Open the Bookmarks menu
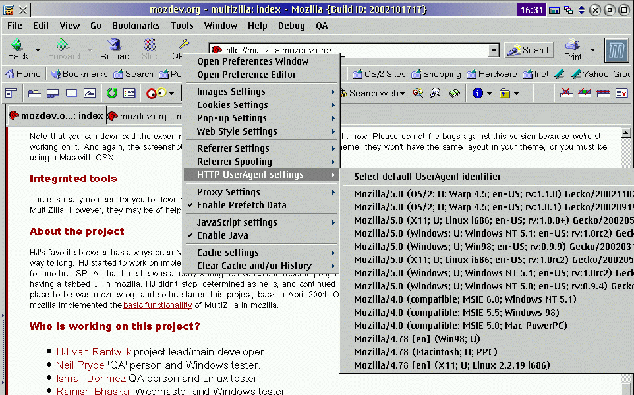Screen dimensions: 634x395 coord(136,26)
